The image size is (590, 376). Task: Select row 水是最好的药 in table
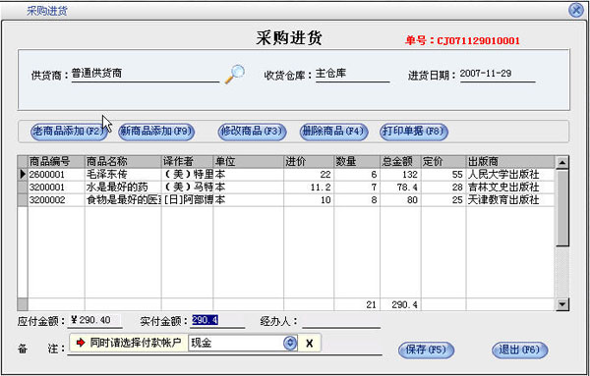click(286, 188)
